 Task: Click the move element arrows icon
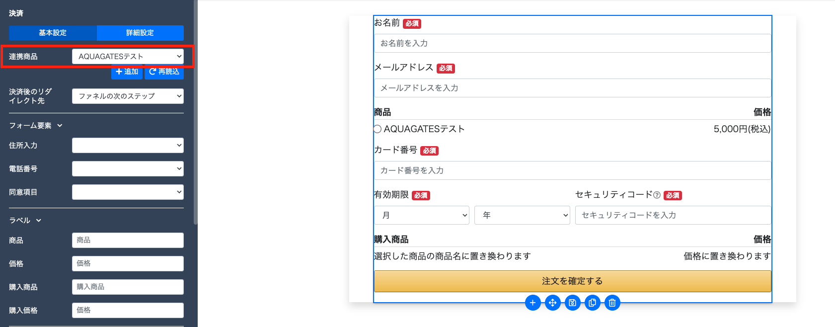(552, 303)
